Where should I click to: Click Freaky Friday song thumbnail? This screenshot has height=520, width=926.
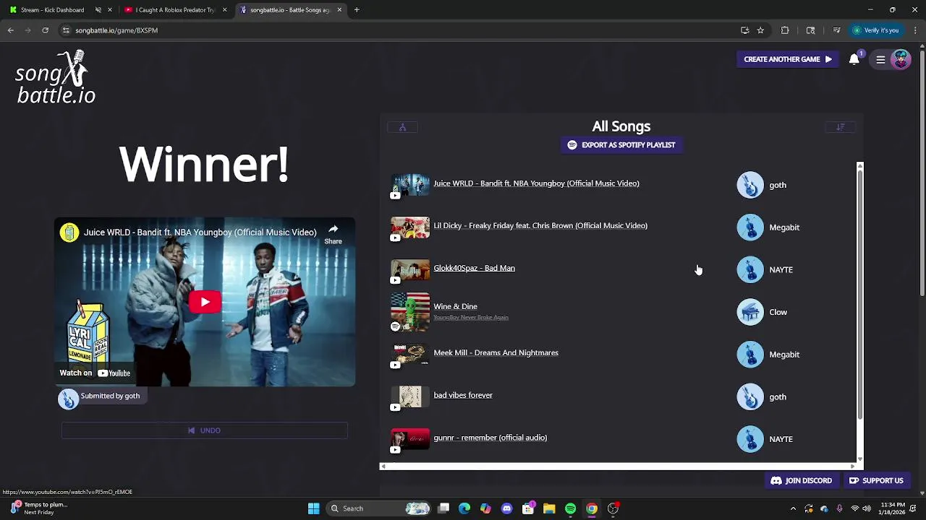point(410,227)
